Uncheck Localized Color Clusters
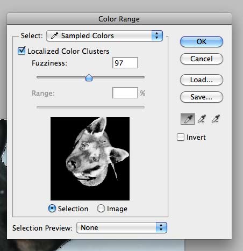The height and width of the screenshot is (251, 243). [22, 51]
